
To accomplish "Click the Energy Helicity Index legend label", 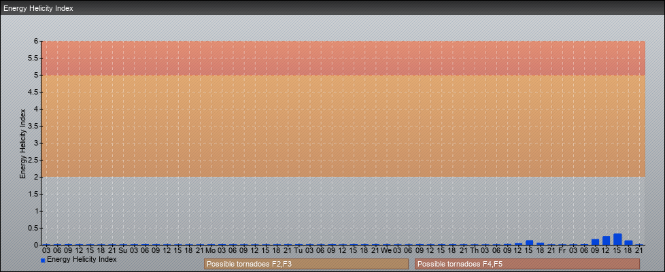I will click(x=82, y=259).
